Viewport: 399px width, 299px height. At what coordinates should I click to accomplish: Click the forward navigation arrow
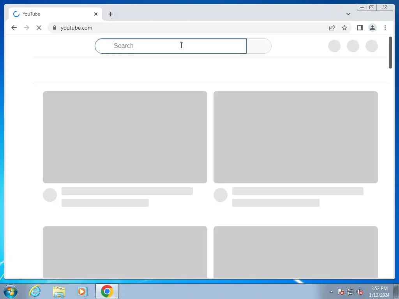[26, 28]
